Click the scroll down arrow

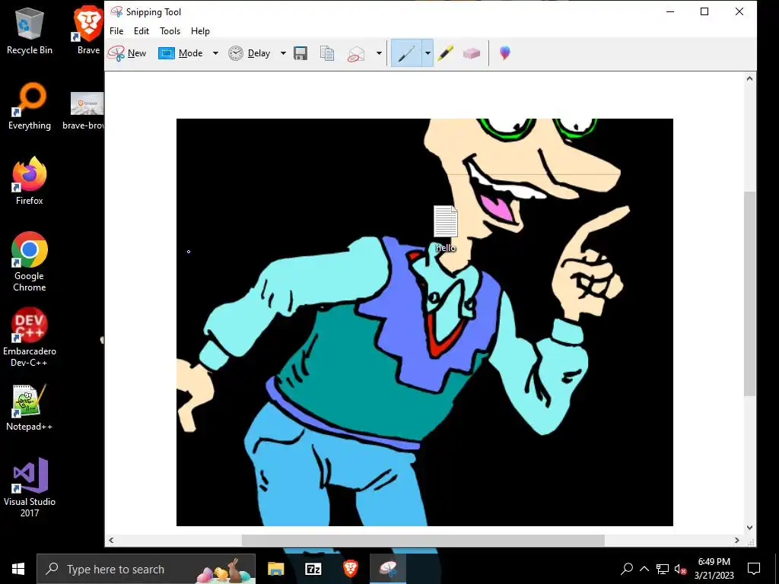click(x=749, y=528)
